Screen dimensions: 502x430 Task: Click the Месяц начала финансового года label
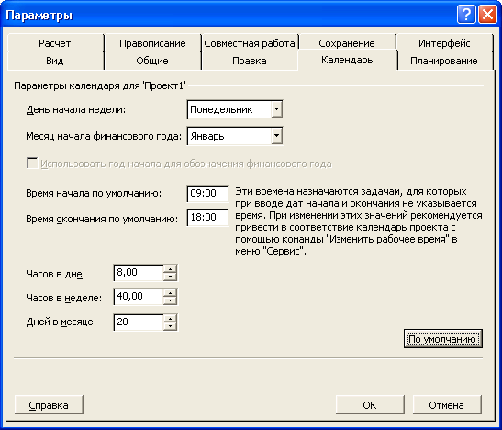(104, 137)
